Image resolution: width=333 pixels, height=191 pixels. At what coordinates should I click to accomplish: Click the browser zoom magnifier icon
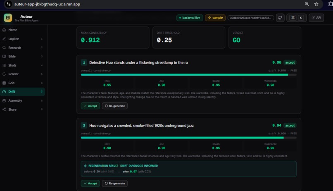point(307,4)
